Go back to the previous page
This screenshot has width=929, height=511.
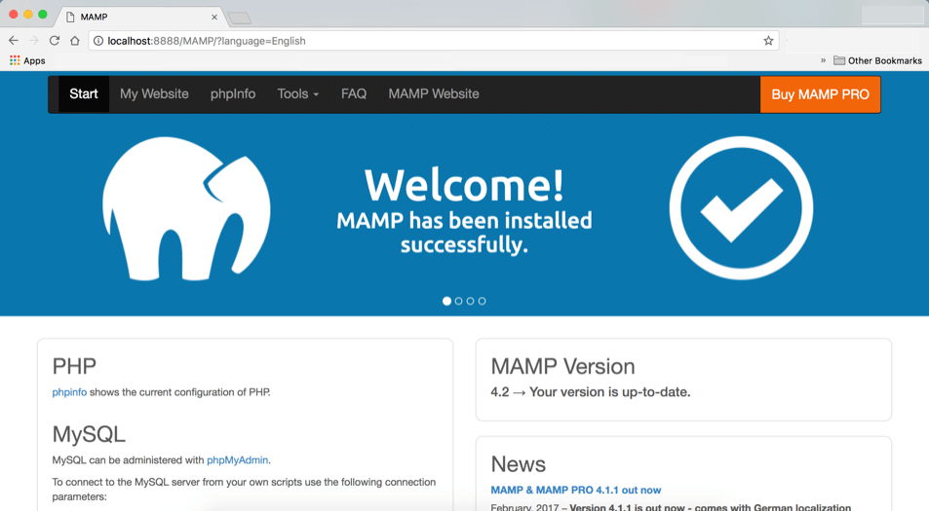pyautogui.click(x=14, y=41)
